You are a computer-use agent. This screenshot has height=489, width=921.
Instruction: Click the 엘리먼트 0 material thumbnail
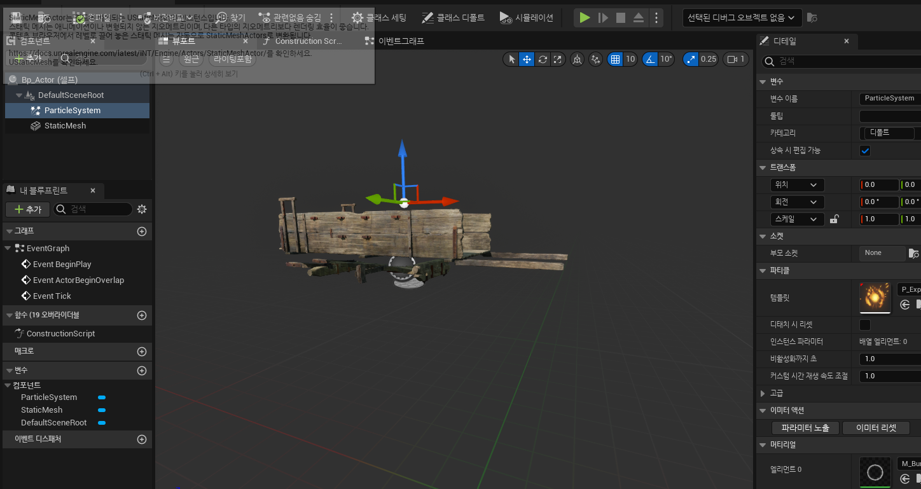pyautogui.click(x=875, y=472)
